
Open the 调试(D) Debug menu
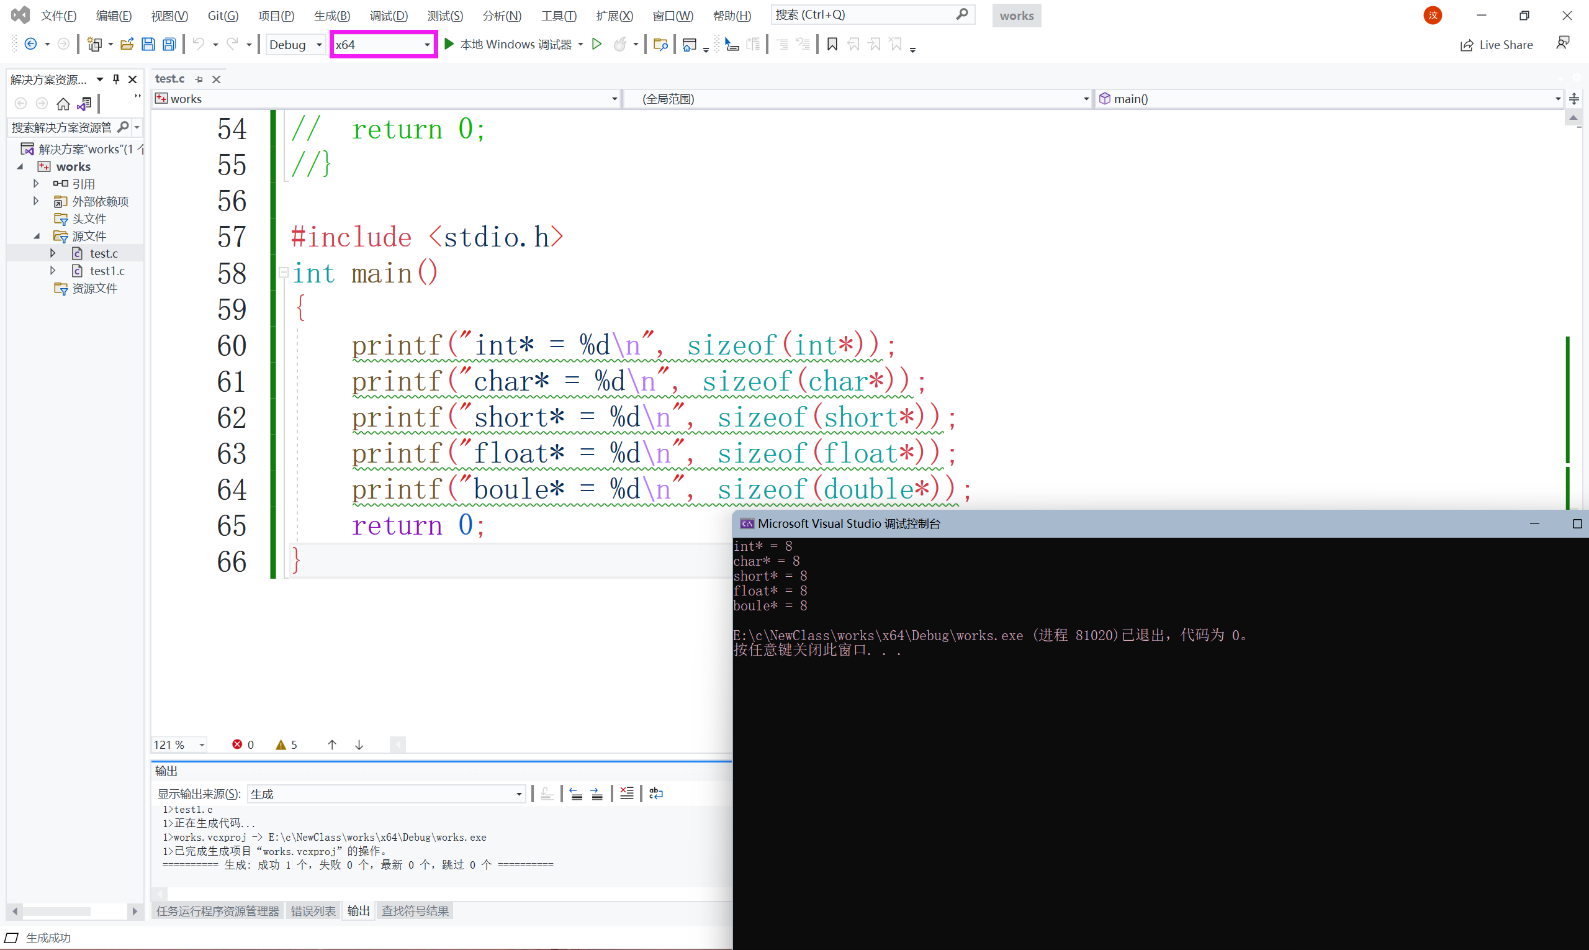coord(389,16)
